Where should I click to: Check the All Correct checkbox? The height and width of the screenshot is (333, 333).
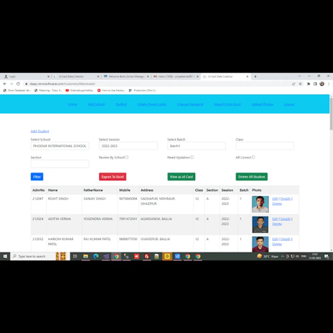253,157
